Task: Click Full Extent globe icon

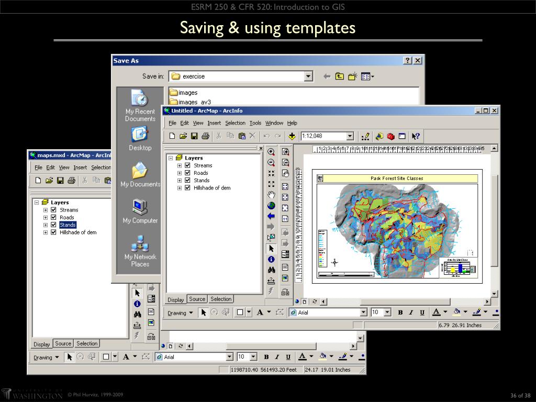Action: 271,205
